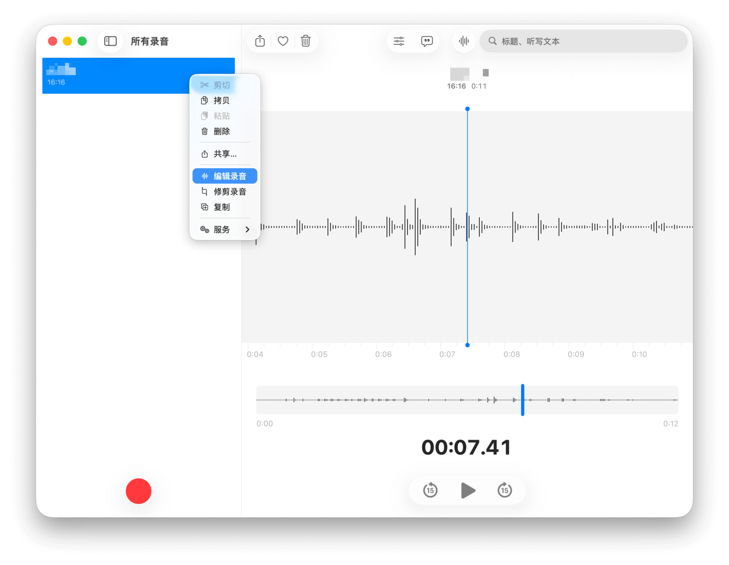Skip back 15 seconds
This screenshot has width=729, height=565.
pos(430,490)
